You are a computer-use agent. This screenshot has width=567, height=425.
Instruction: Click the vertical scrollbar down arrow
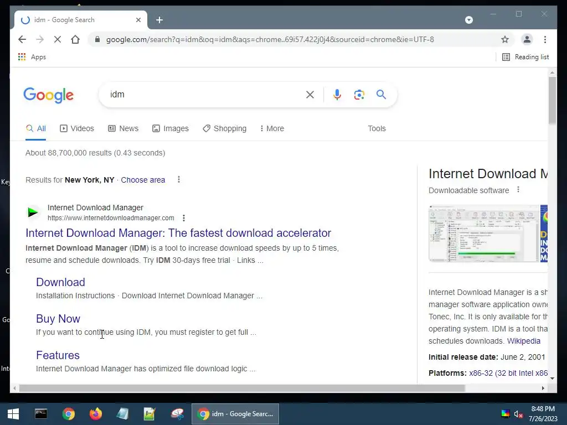[x=552, y=379]
